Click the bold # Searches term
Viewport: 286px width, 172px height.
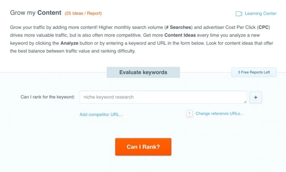point(179,27)
